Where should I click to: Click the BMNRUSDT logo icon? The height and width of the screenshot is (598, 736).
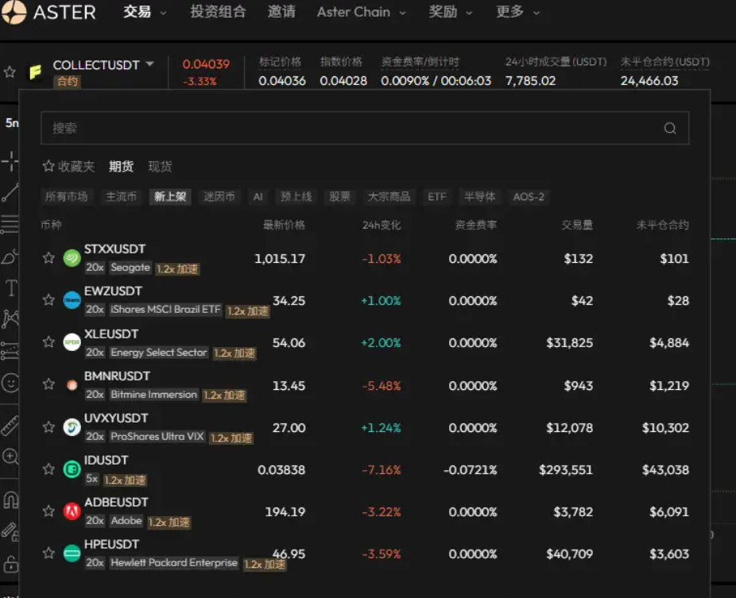click(x=72, y=385)
